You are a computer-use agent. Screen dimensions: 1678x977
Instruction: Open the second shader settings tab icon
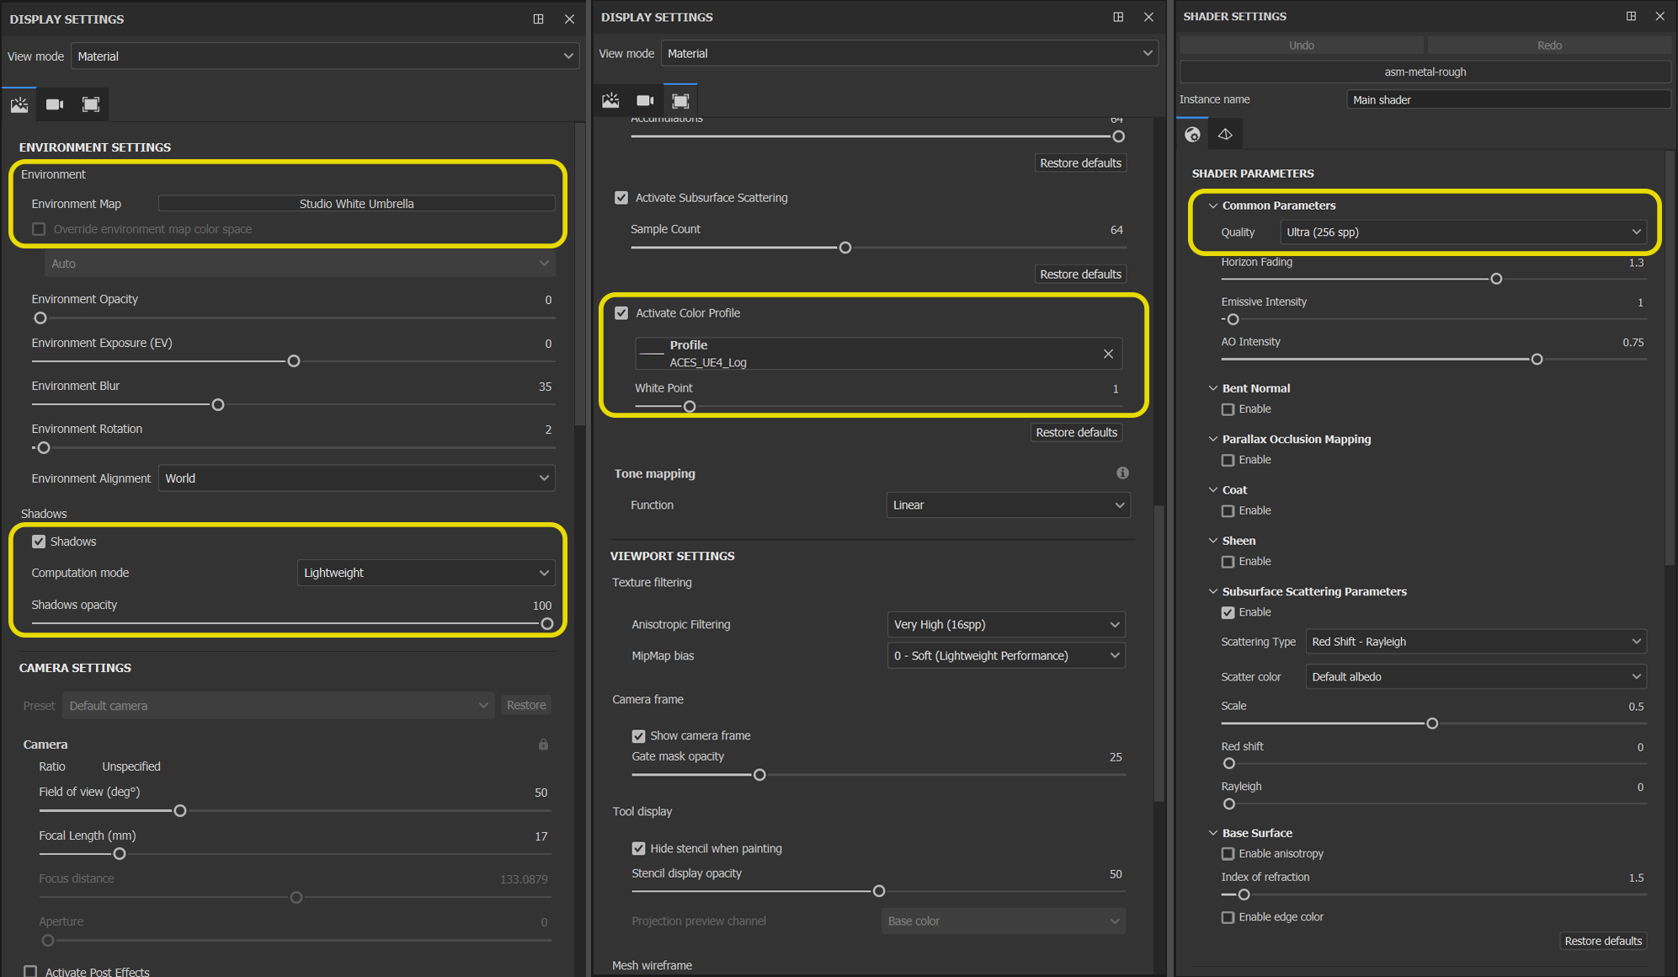pyautogui.click(x=1225, y=135)
